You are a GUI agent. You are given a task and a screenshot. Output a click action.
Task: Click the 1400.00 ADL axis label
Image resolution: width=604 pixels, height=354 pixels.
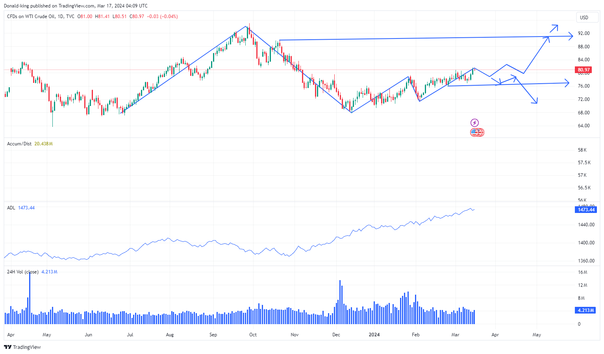586,243
